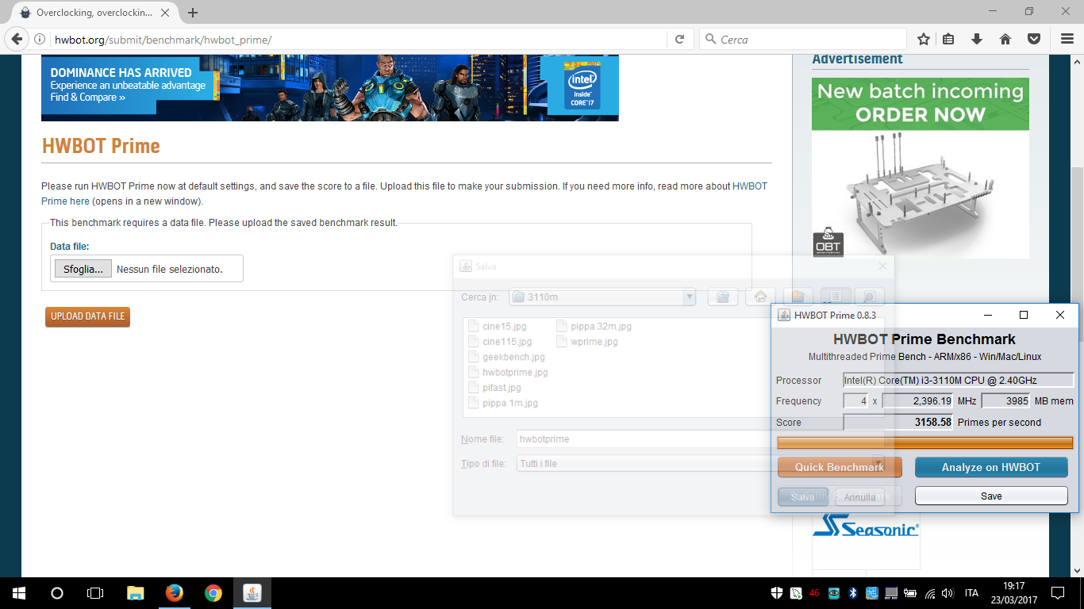Open the site information icon in address bar
This screenshot has width=1084, height=609.
[40, 39]
